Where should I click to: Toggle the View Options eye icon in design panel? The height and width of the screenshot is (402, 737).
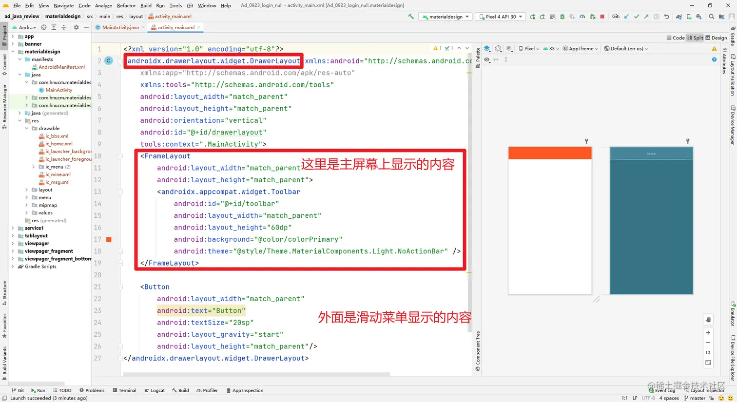487,59
